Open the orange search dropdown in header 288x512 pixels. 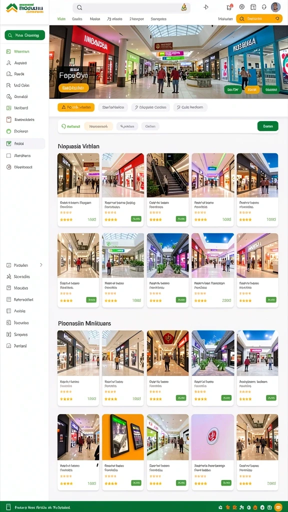pyautogui.click(x=259, y=18)
